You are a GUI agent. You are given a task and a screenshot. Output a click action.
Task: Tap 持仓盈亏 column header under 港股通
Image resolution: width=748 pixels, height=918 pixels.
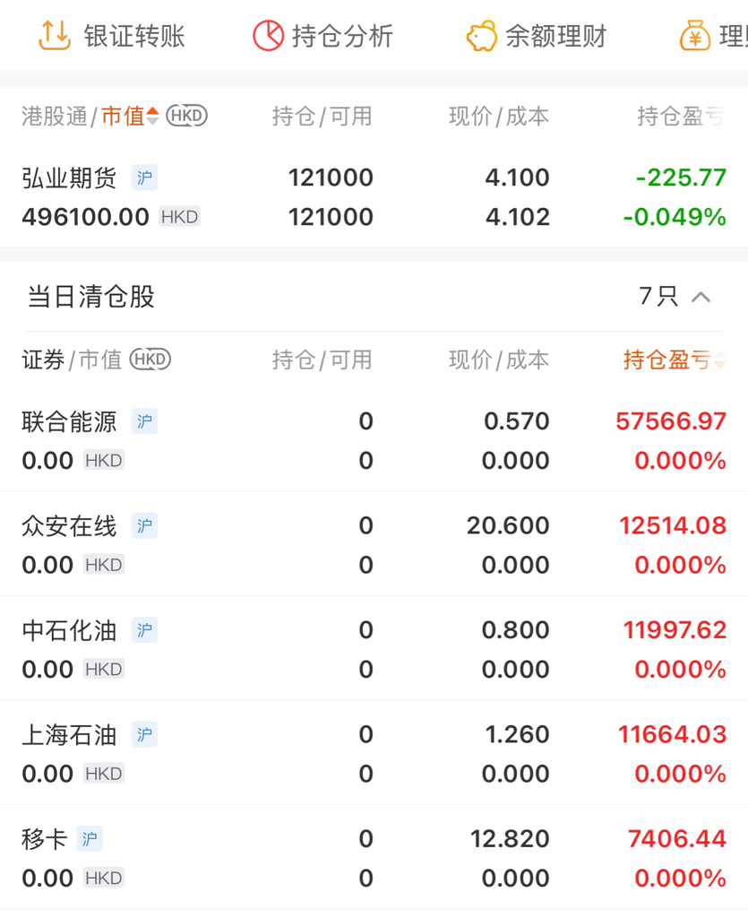pyautogui.click(x=681, y=116)
